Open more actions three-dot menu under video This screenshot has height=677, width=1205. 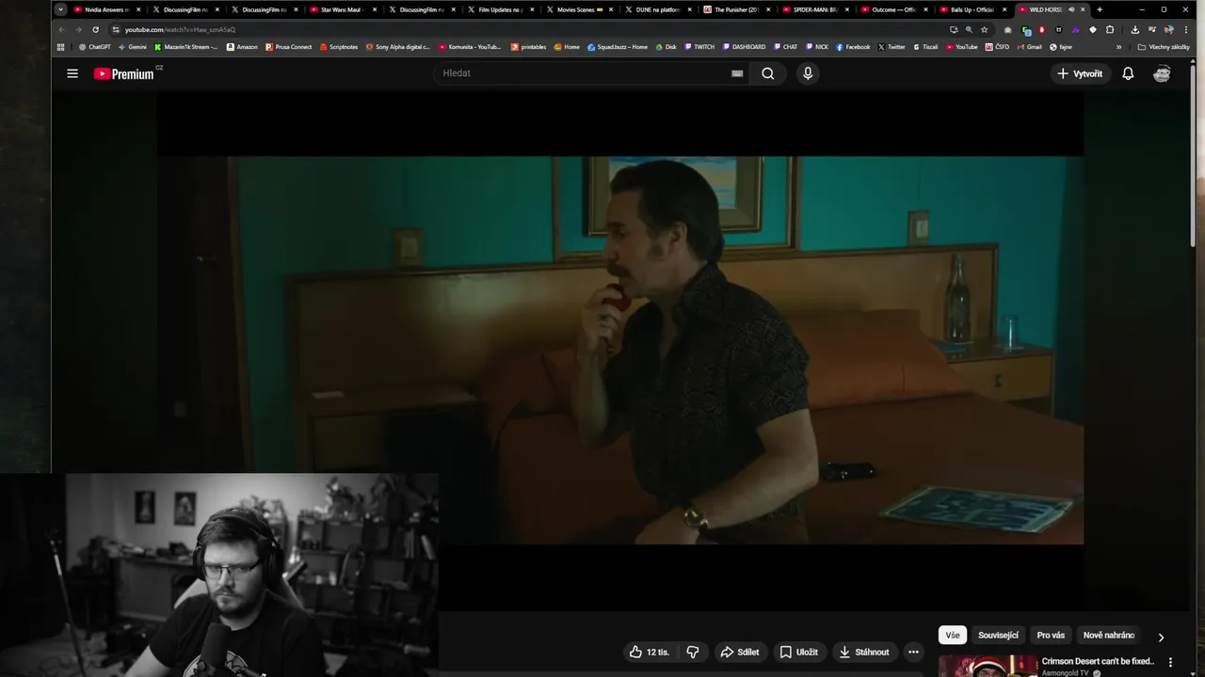[913, 652]
